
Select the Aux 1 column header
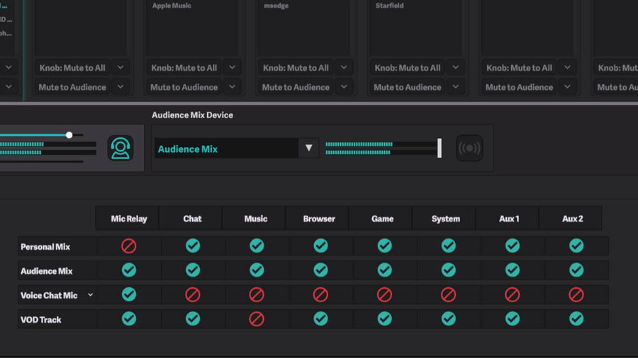(x=509, y=219)
